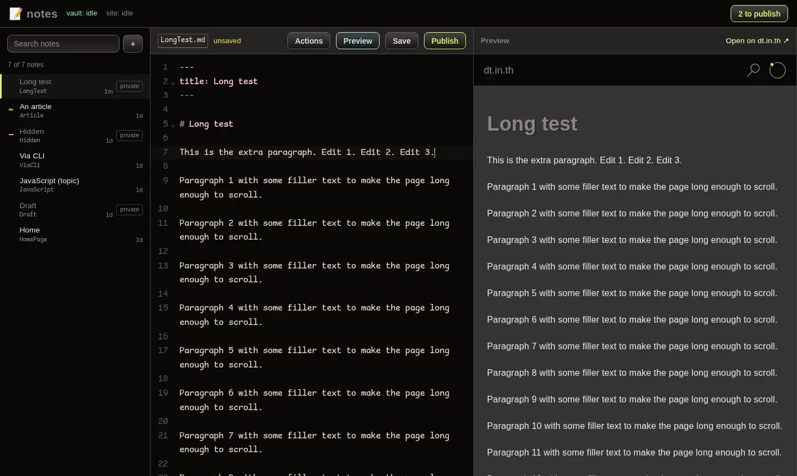The image size is (797, 476).
Task: Click the private badge on Long test
Action: pyautogui.click(x=130, y=86)
